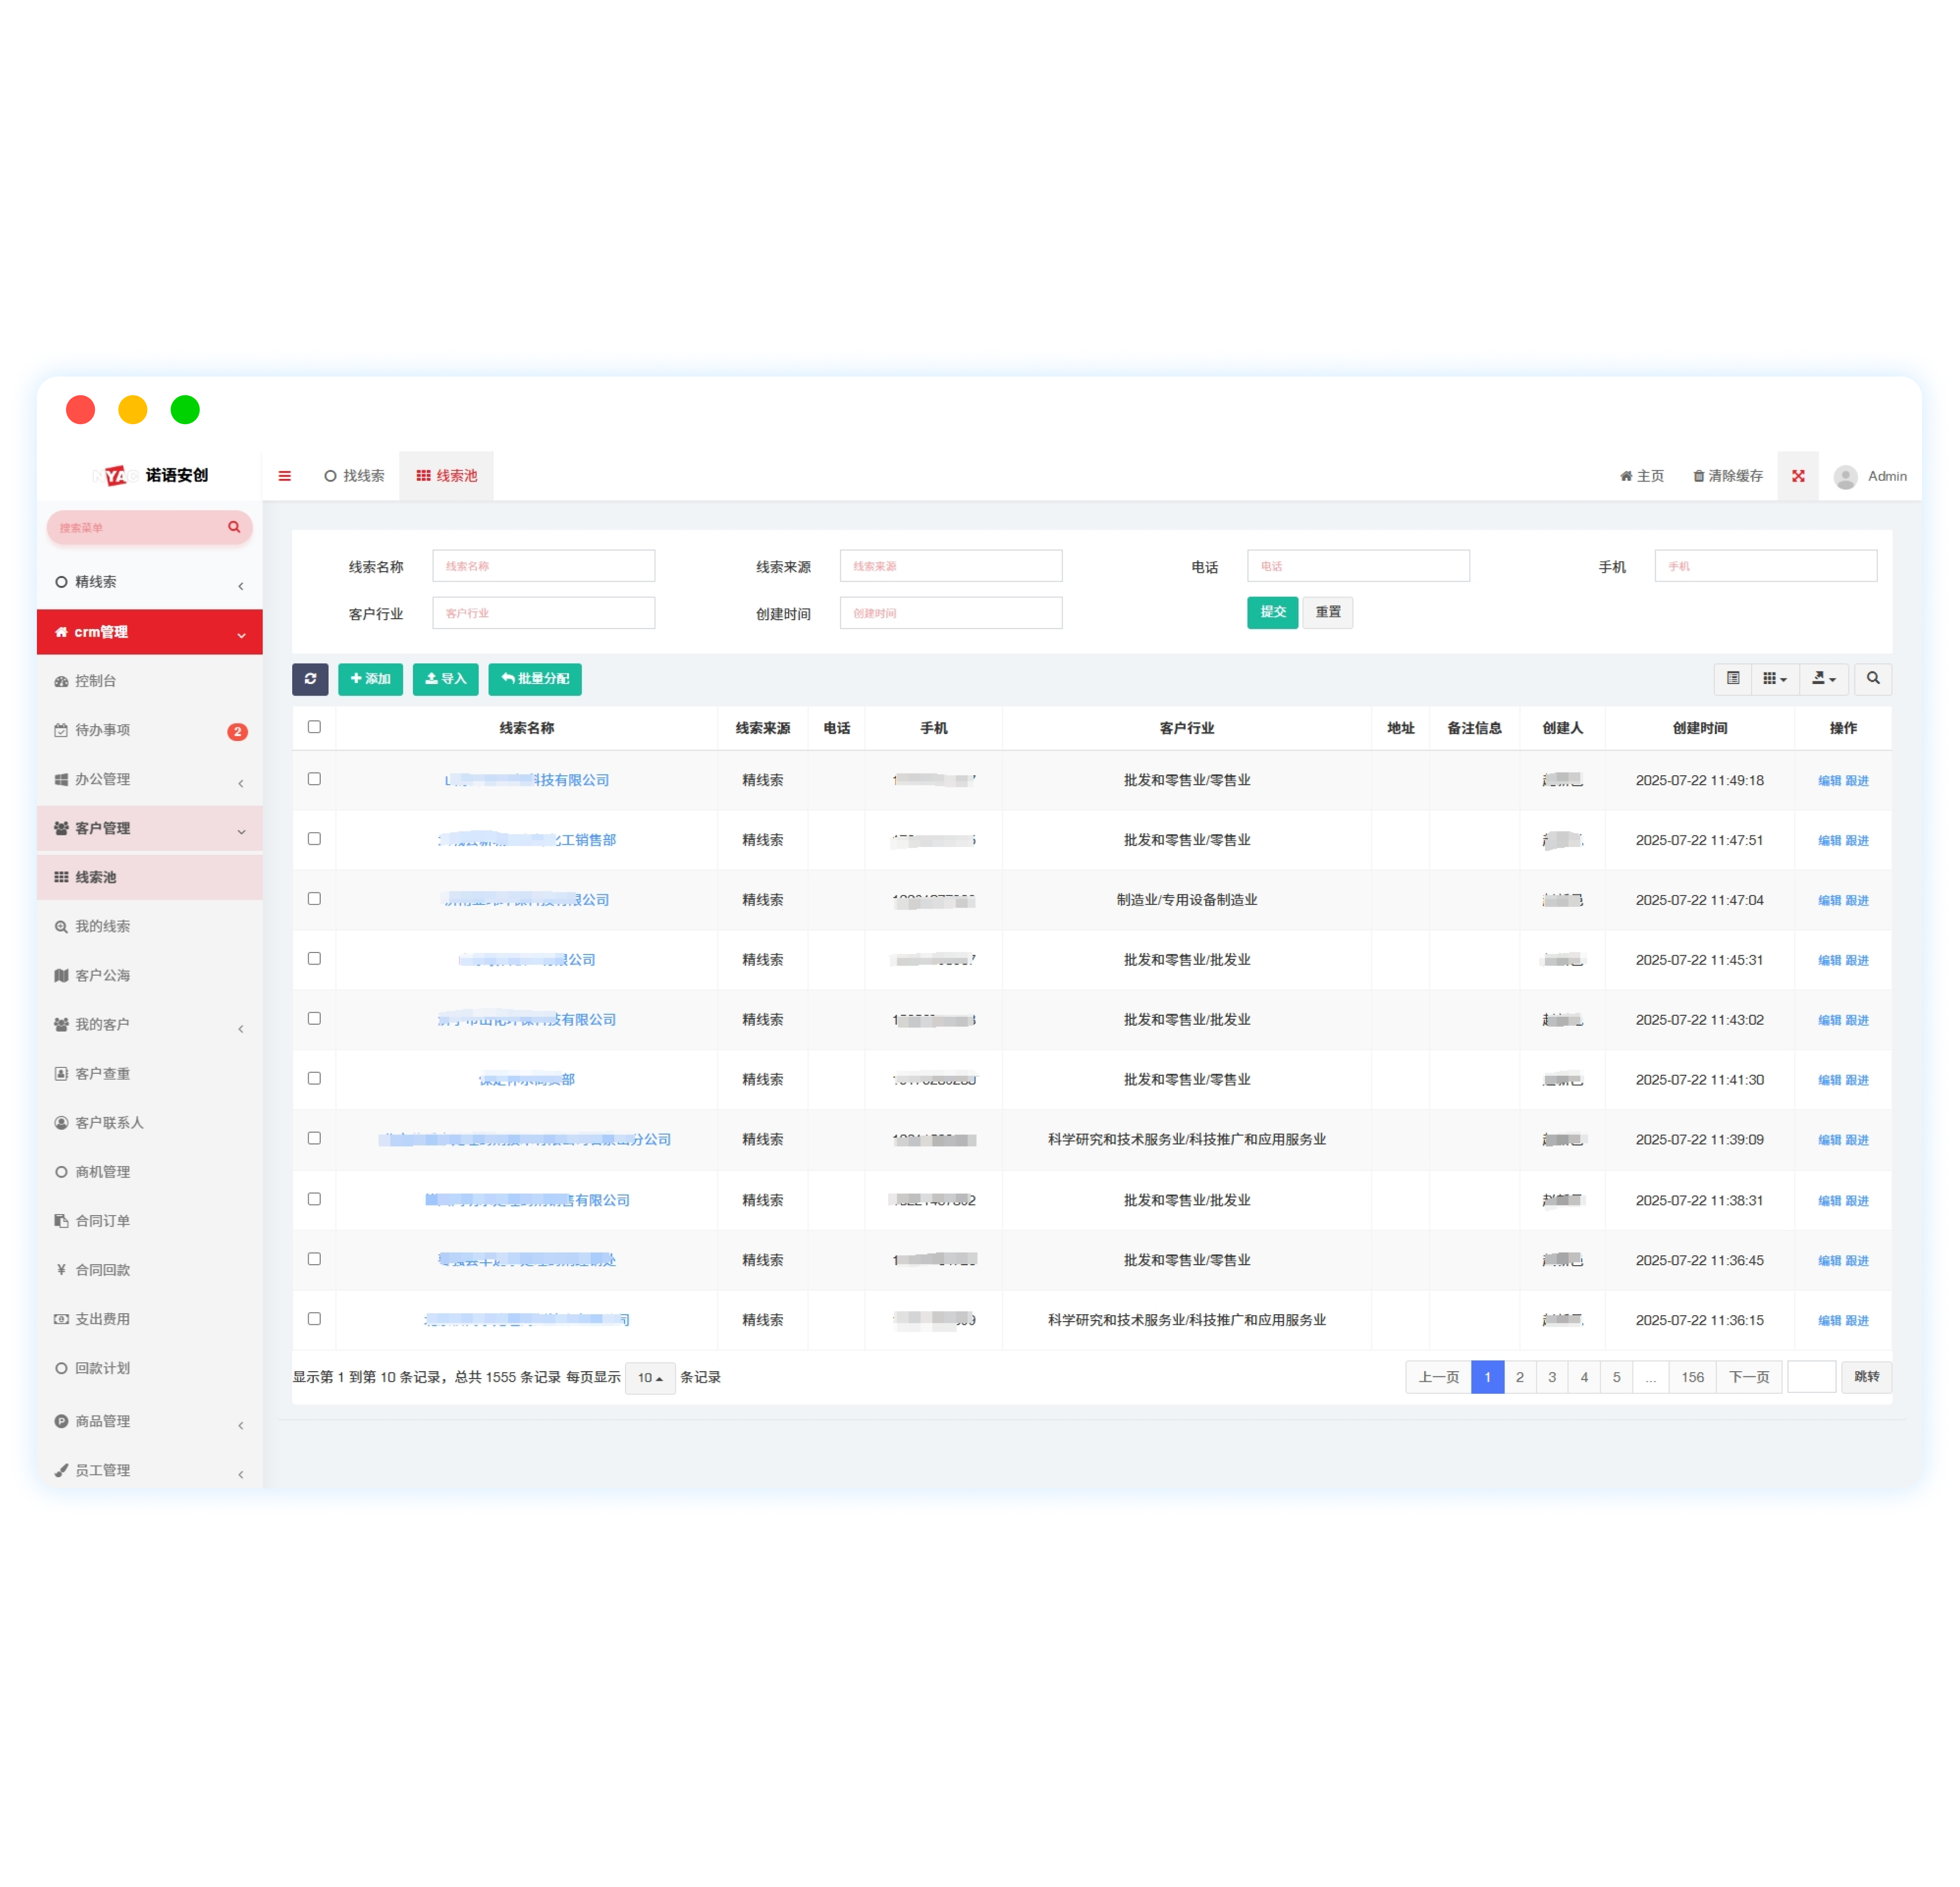Click the table search magnifier icon
Screen dimensions: 1960x1887
(1872, 679)
